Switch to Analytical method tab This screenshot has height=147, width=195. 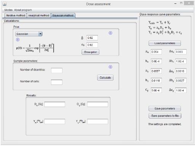tap(39, 16)
